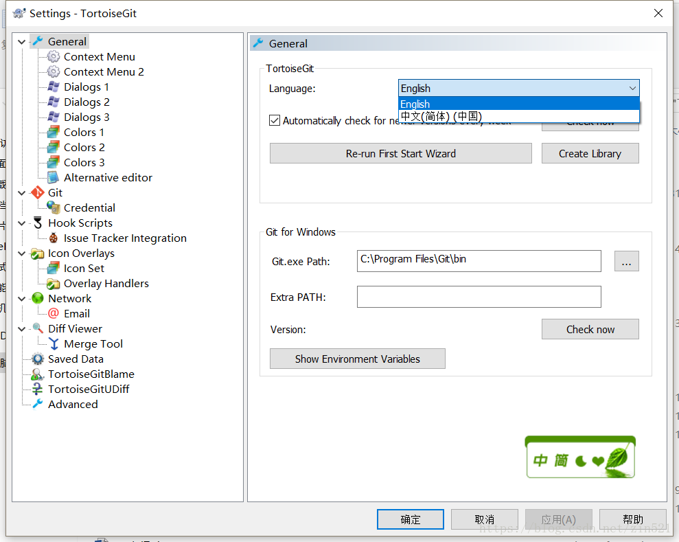Confirm settings with 确定 button
The height and width of the screenshot is (542, 679).
tap(410, 519)
